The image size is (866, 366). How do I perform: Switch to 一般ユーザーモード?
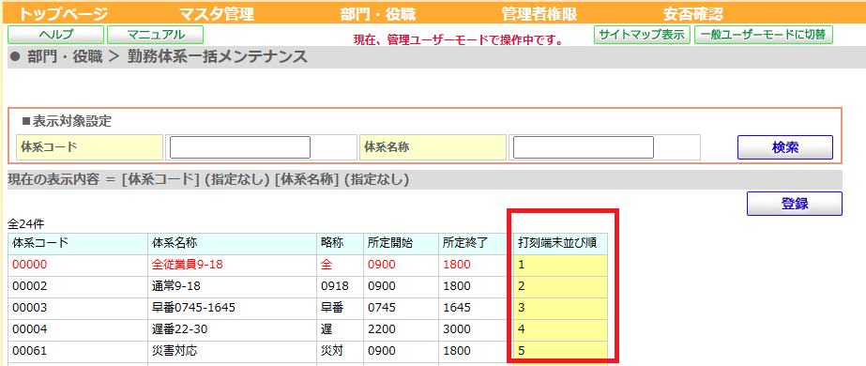click(x=764, y=35)
